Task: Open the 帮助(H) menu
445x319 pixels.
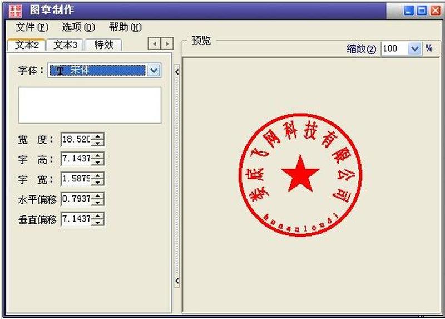Action: (125, 27)
